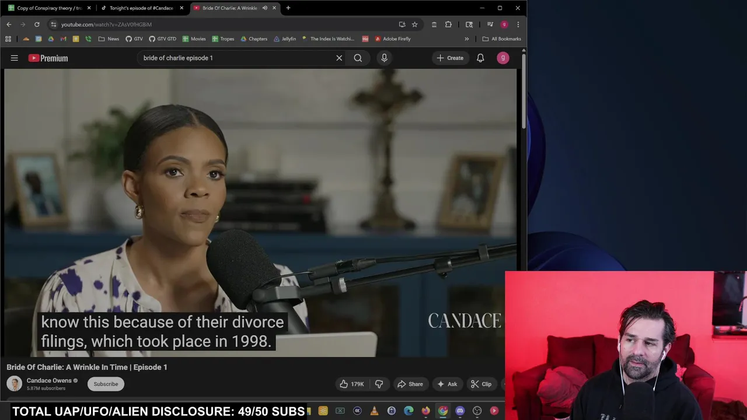
Task: Open the YouTube guide hamburger menu
Action: pyautogui.click(x=15, y=58)
